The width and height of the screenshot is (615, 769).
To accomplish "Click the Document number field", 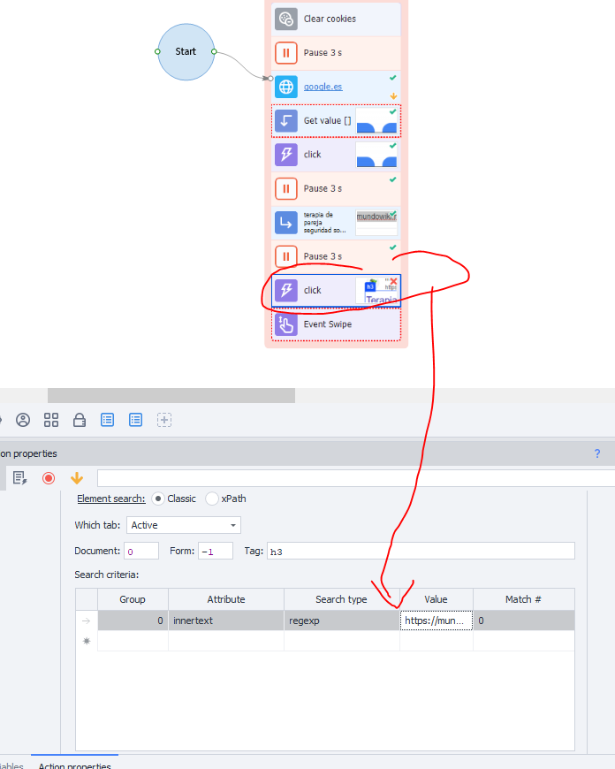I will tap(141, 552).
